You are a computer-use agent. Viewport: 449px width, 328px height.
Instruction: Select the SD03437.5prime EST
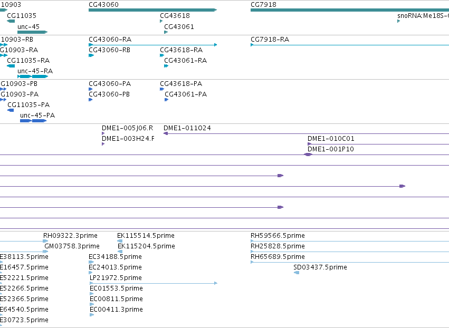tap(297, 273)
